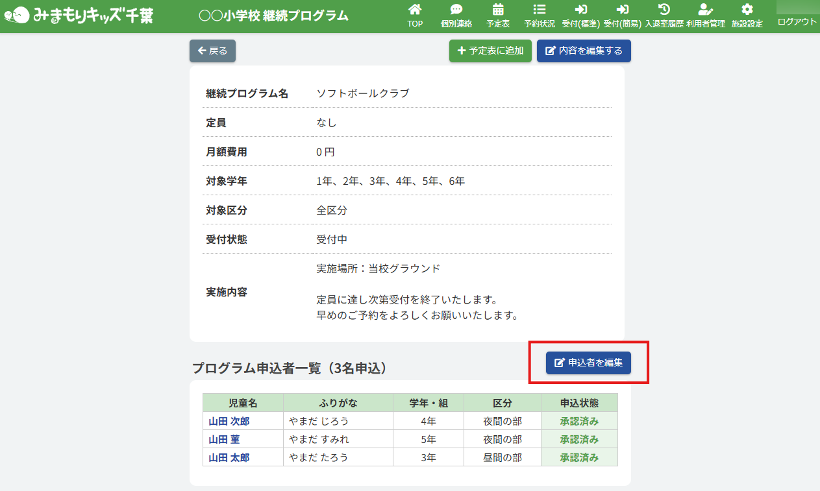Open 山田 次郎 child name link

click(229, 421)
